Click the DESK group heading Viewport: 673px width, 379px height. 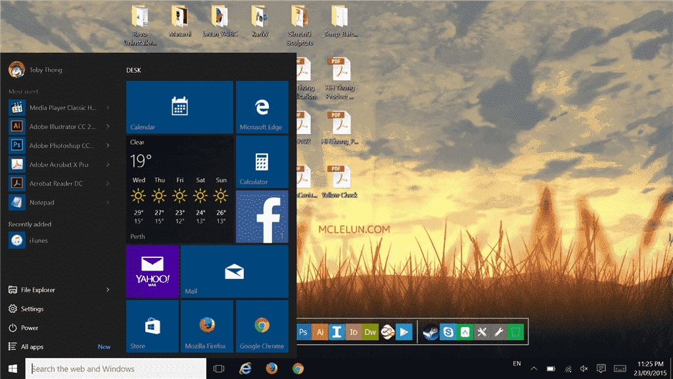pos(133,70)
